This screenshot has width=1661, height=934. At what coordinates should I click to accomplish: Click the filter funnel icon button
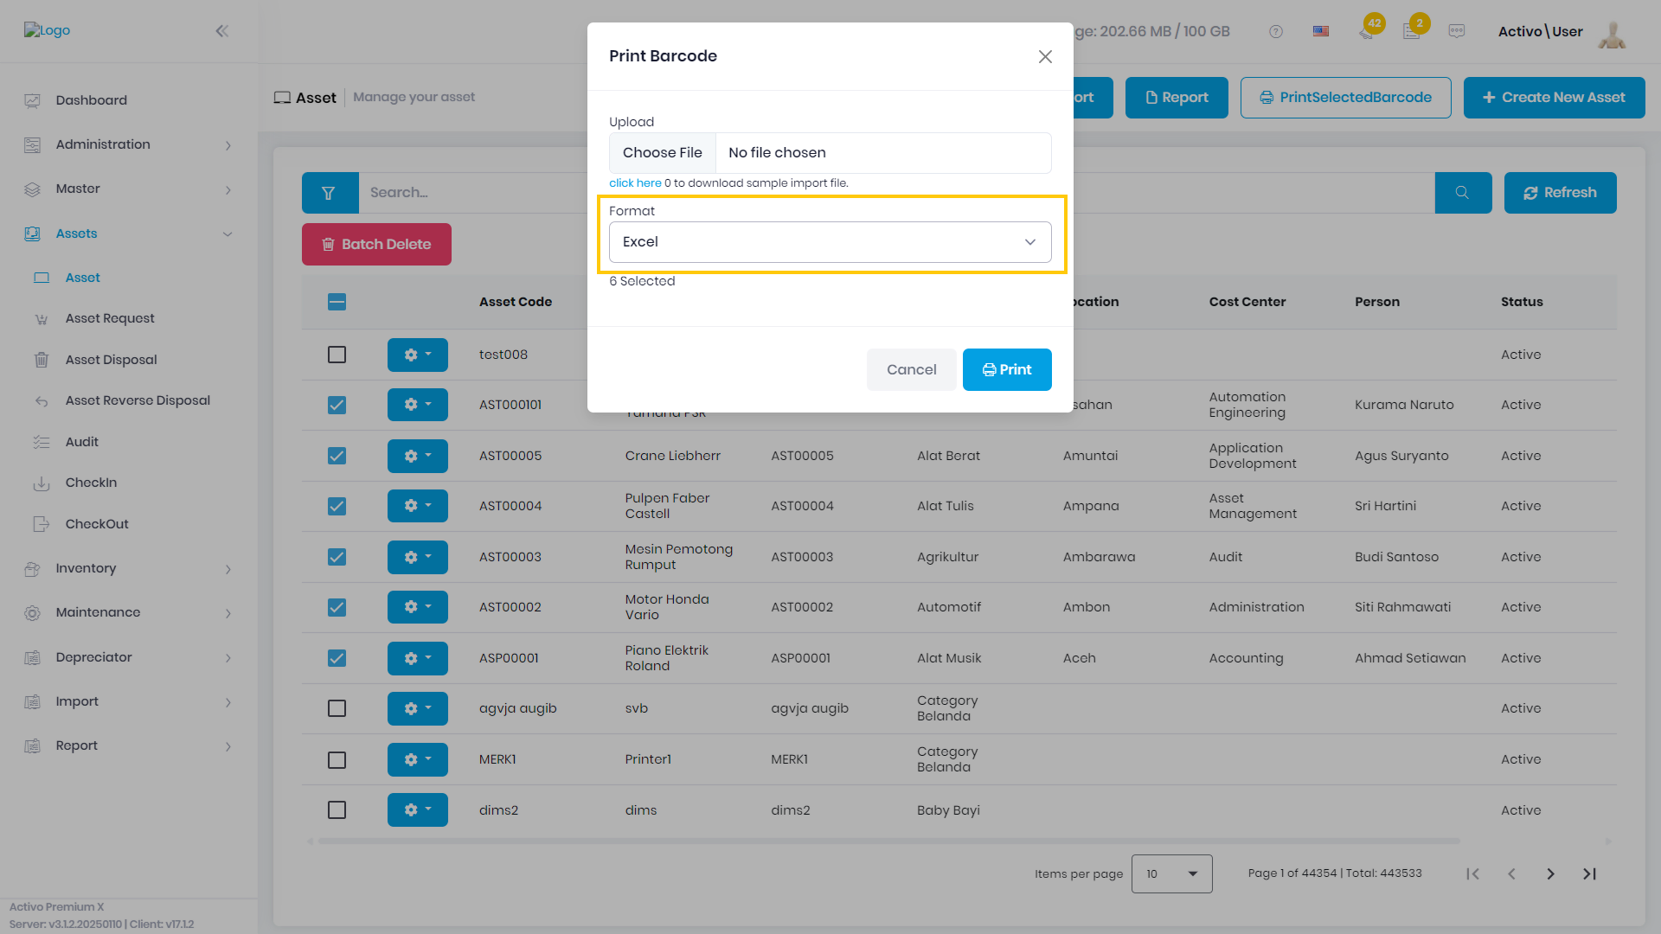[330, 193]
